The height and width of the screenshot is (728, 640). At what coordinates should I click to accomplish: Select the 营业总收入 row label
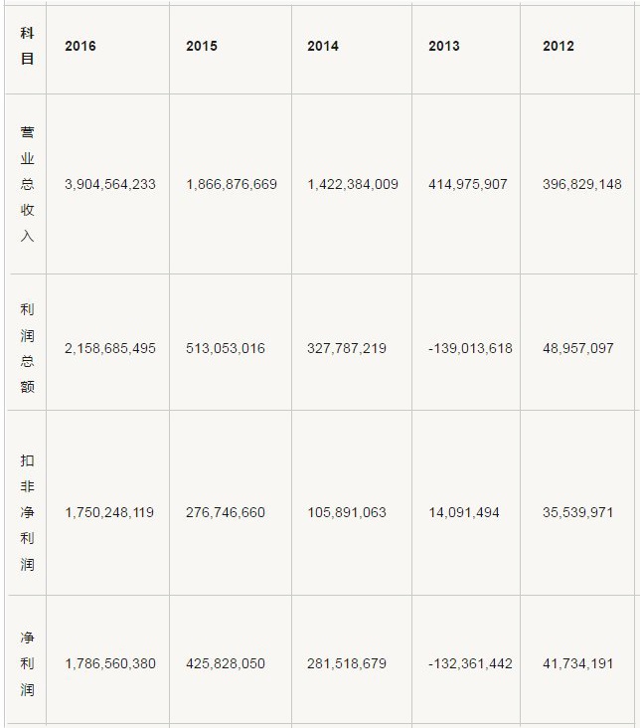coord(27,184)
